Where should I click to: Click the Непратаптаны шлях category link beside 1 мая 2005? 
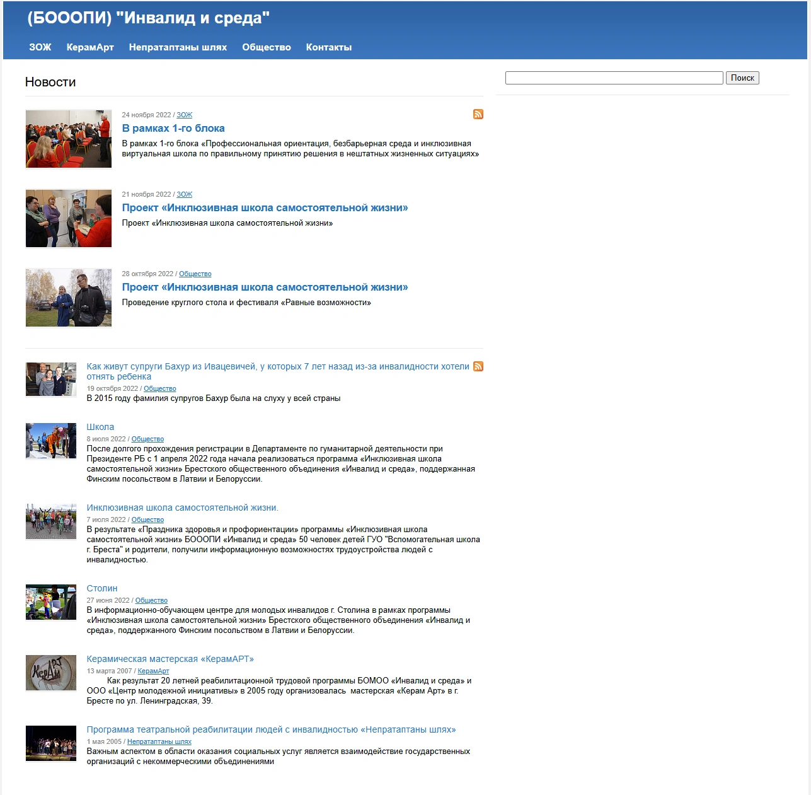coord(159,741)
